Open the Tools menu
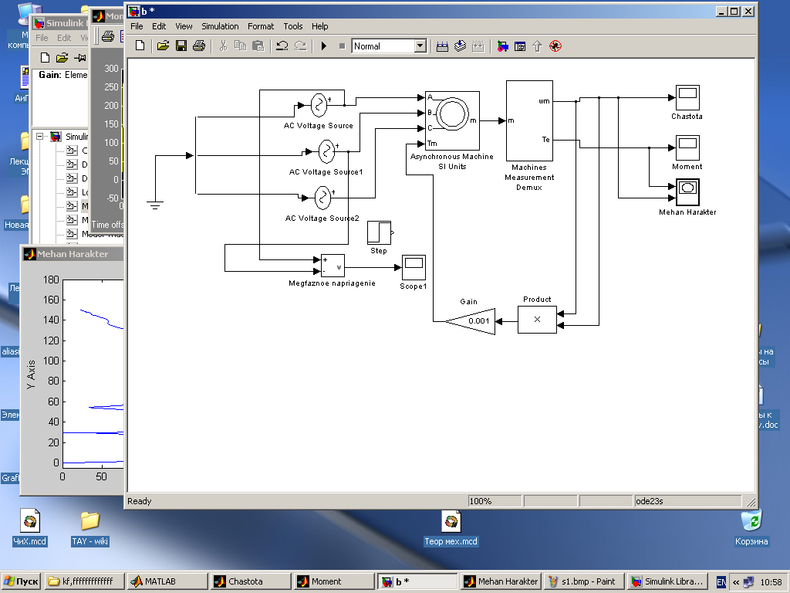Image resolution: width=790 pixels, height=593 pixels. [292, 26]
